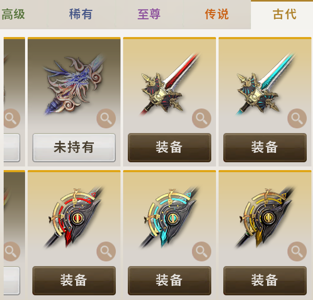Zoom into the yellow scythe weapon preview
This screenshot has width=313, height=300.
(x=297, y=251)
